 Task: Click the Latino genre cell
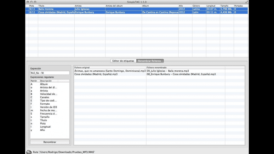199,9
